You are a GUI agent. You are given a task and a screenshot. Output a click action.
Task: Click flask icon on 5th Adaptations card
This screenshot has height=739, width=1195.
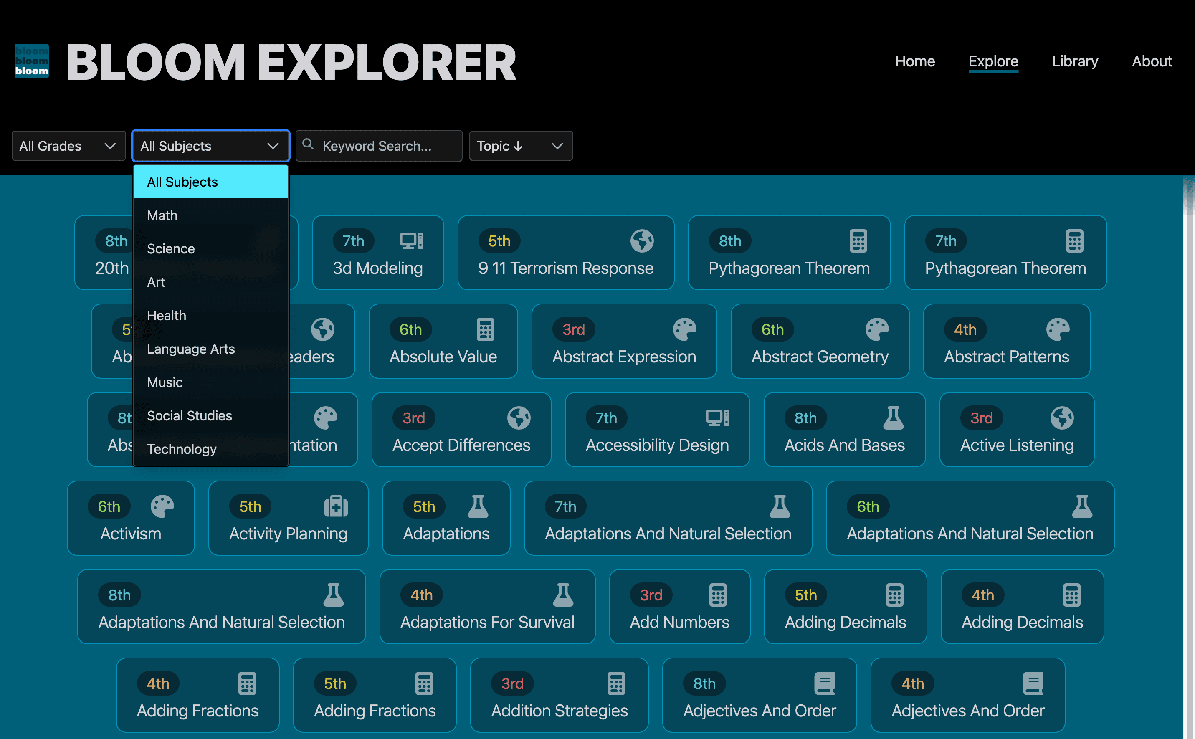[478, 506]
